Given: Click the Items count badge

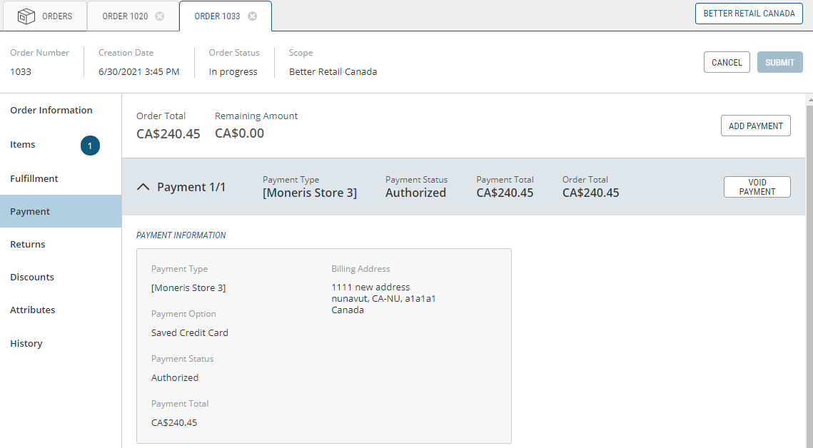Looking at the screenshot, I should point(90,146).
